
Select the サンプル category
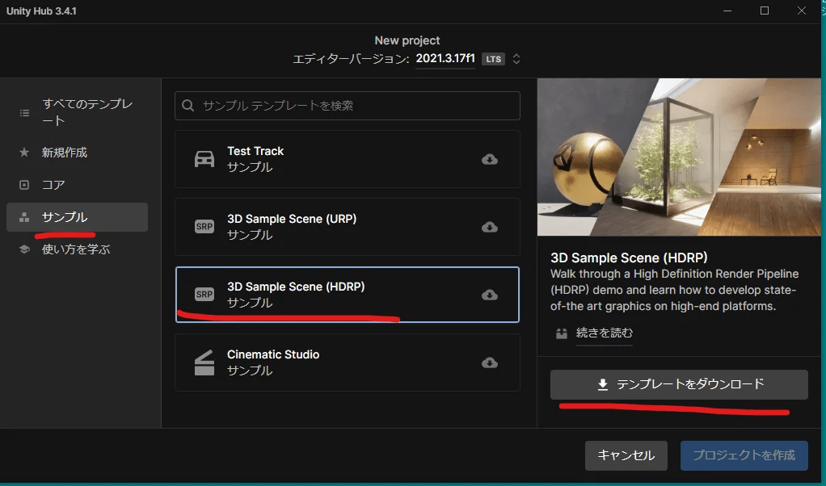click(77, 217)
